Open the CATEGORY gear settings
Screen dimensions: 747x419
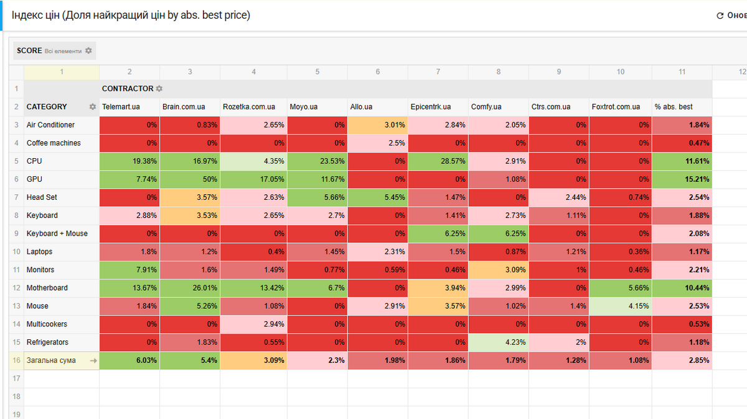coord(93,107)
